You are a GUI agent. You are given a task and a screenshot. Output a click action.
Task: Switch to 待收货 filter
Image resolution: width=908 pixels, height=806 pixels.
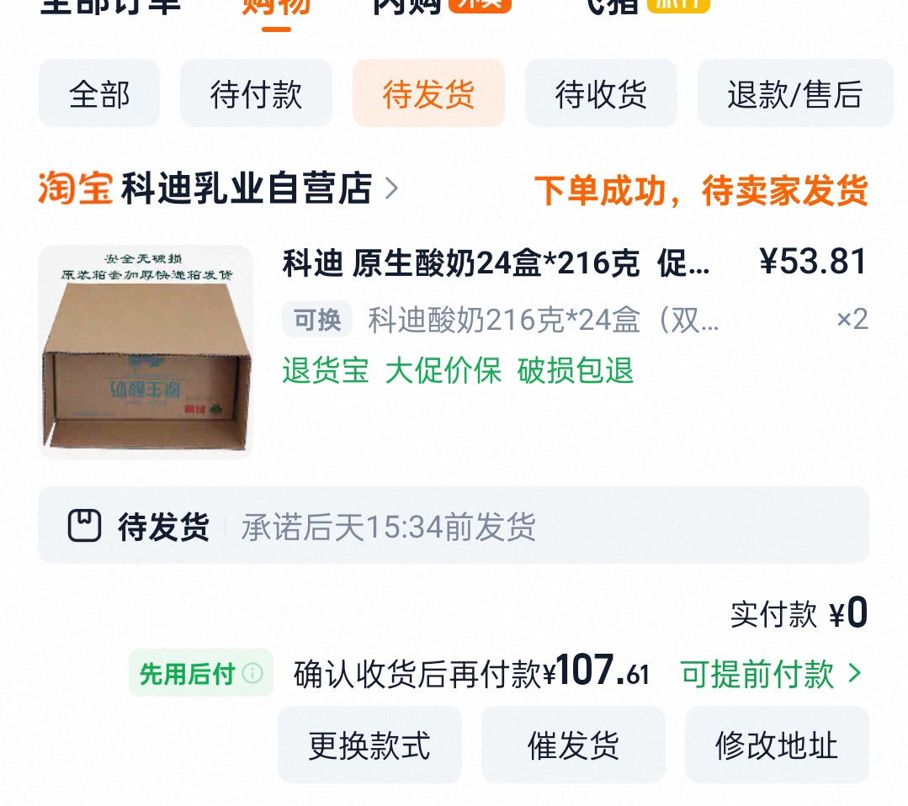click(601, 93)
